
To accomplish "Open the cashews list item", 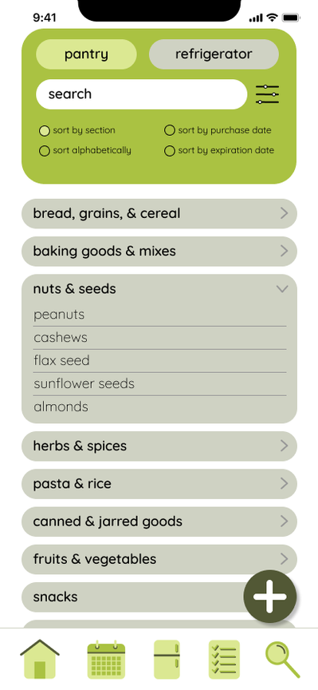I will pyautogui.click(x=159, y=338).
